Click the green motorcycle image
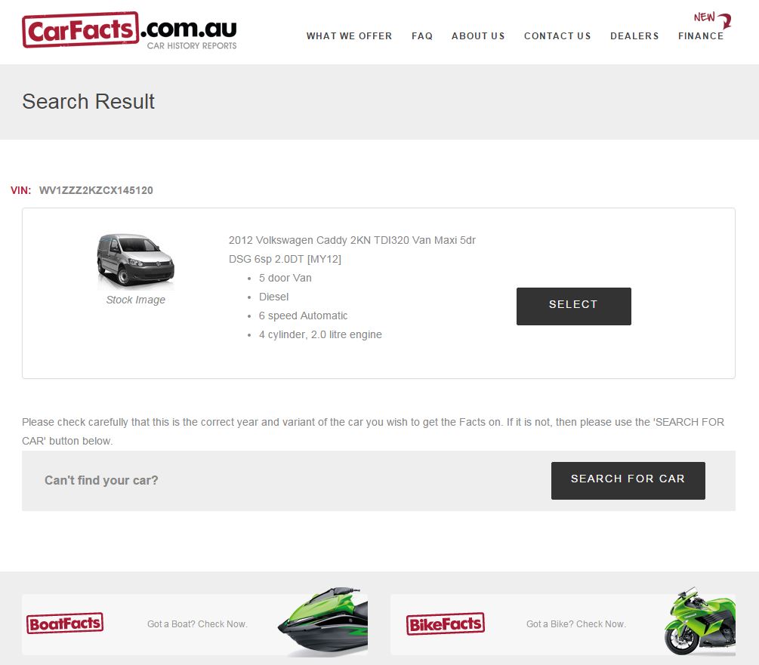The height and width of the screenshot is (665, 759). pos(700,621)
